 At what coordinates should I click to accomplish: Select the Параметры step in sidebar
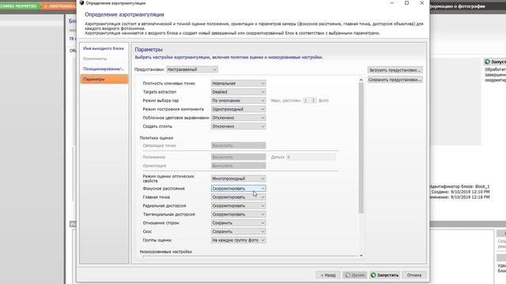point(104,79)
